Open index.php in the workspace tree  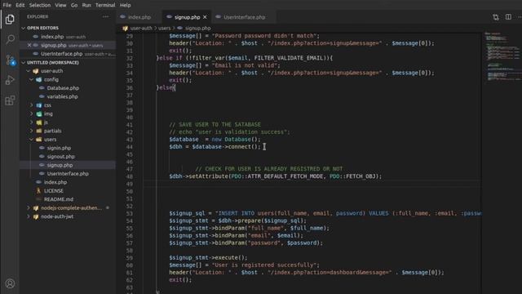(55, 182)
